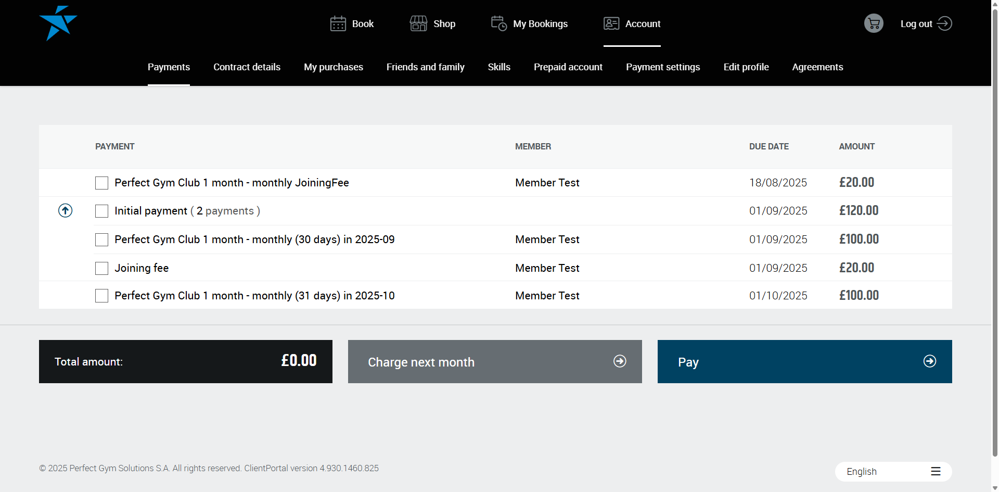Tick the monthly JoiningFee payment checkbox
999x492 pixels.
tap(102, 183)
